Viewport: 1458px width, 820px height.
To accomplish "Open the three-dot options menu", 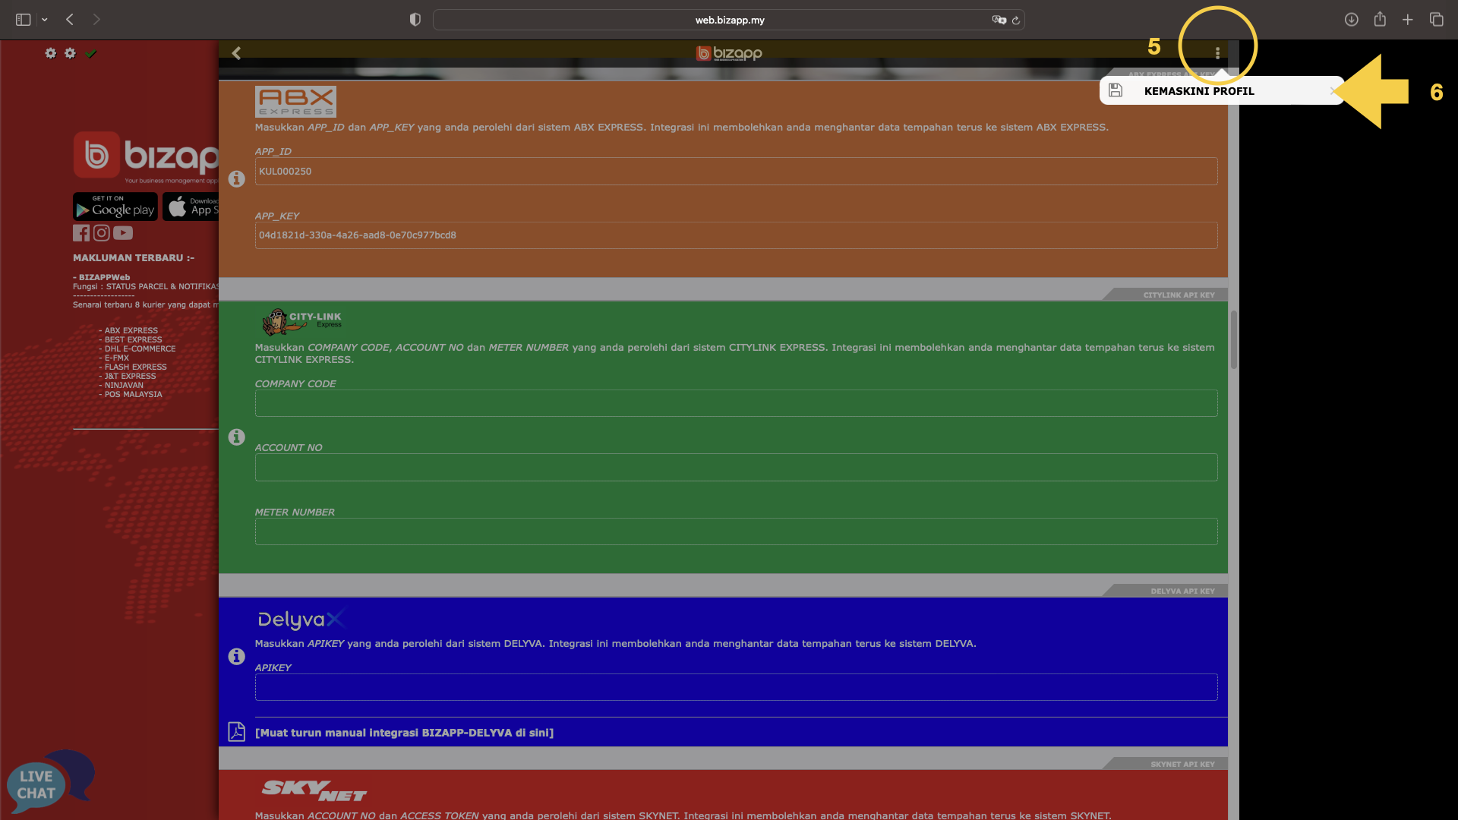I will coord(1217,53).
